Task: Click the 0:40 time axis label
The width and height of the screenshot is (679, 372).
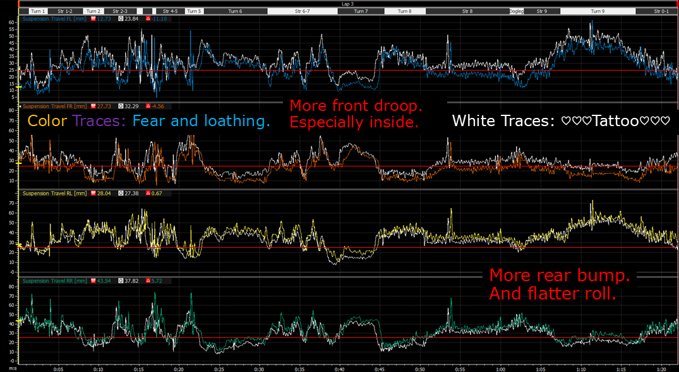Action: click(340, 369)
